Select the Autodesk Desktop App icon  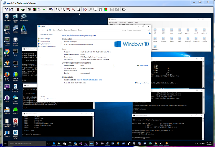click(24, 30)
